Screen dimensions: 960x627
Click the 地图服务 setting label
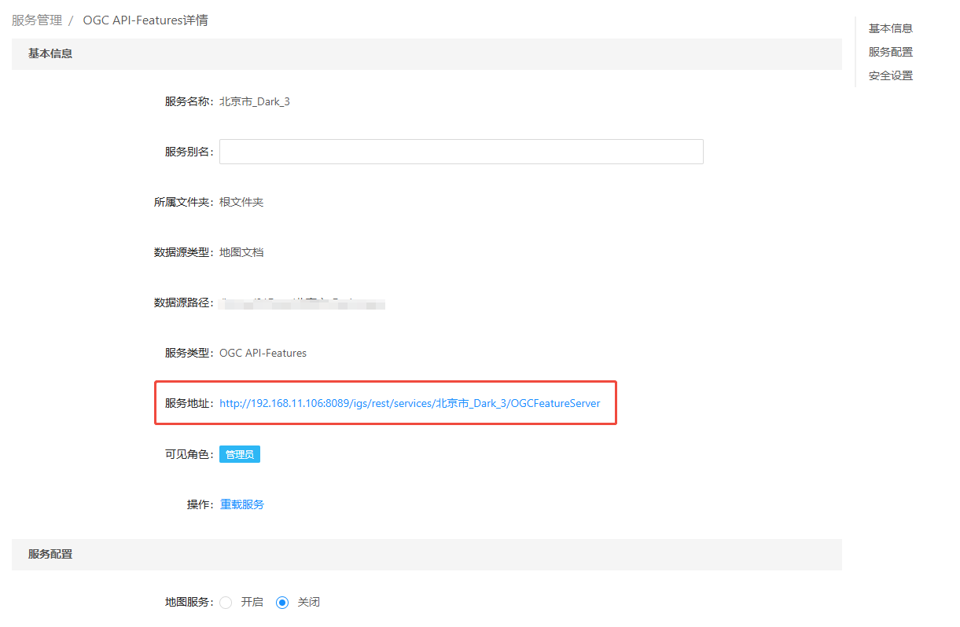tap(188, 603)
